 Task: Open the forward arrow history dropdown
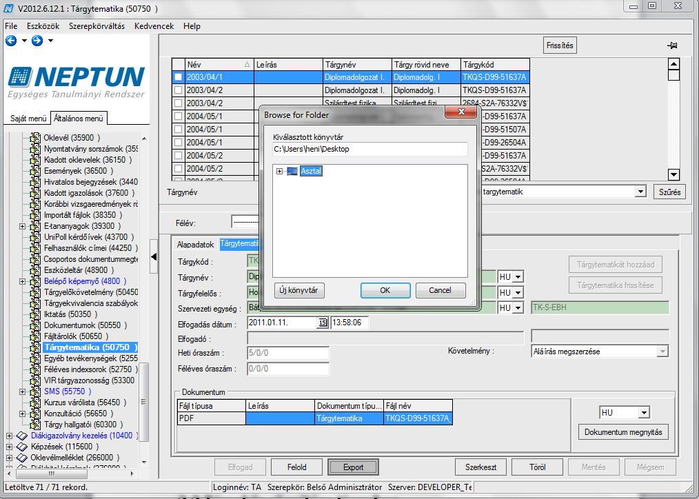coord(50,41)
